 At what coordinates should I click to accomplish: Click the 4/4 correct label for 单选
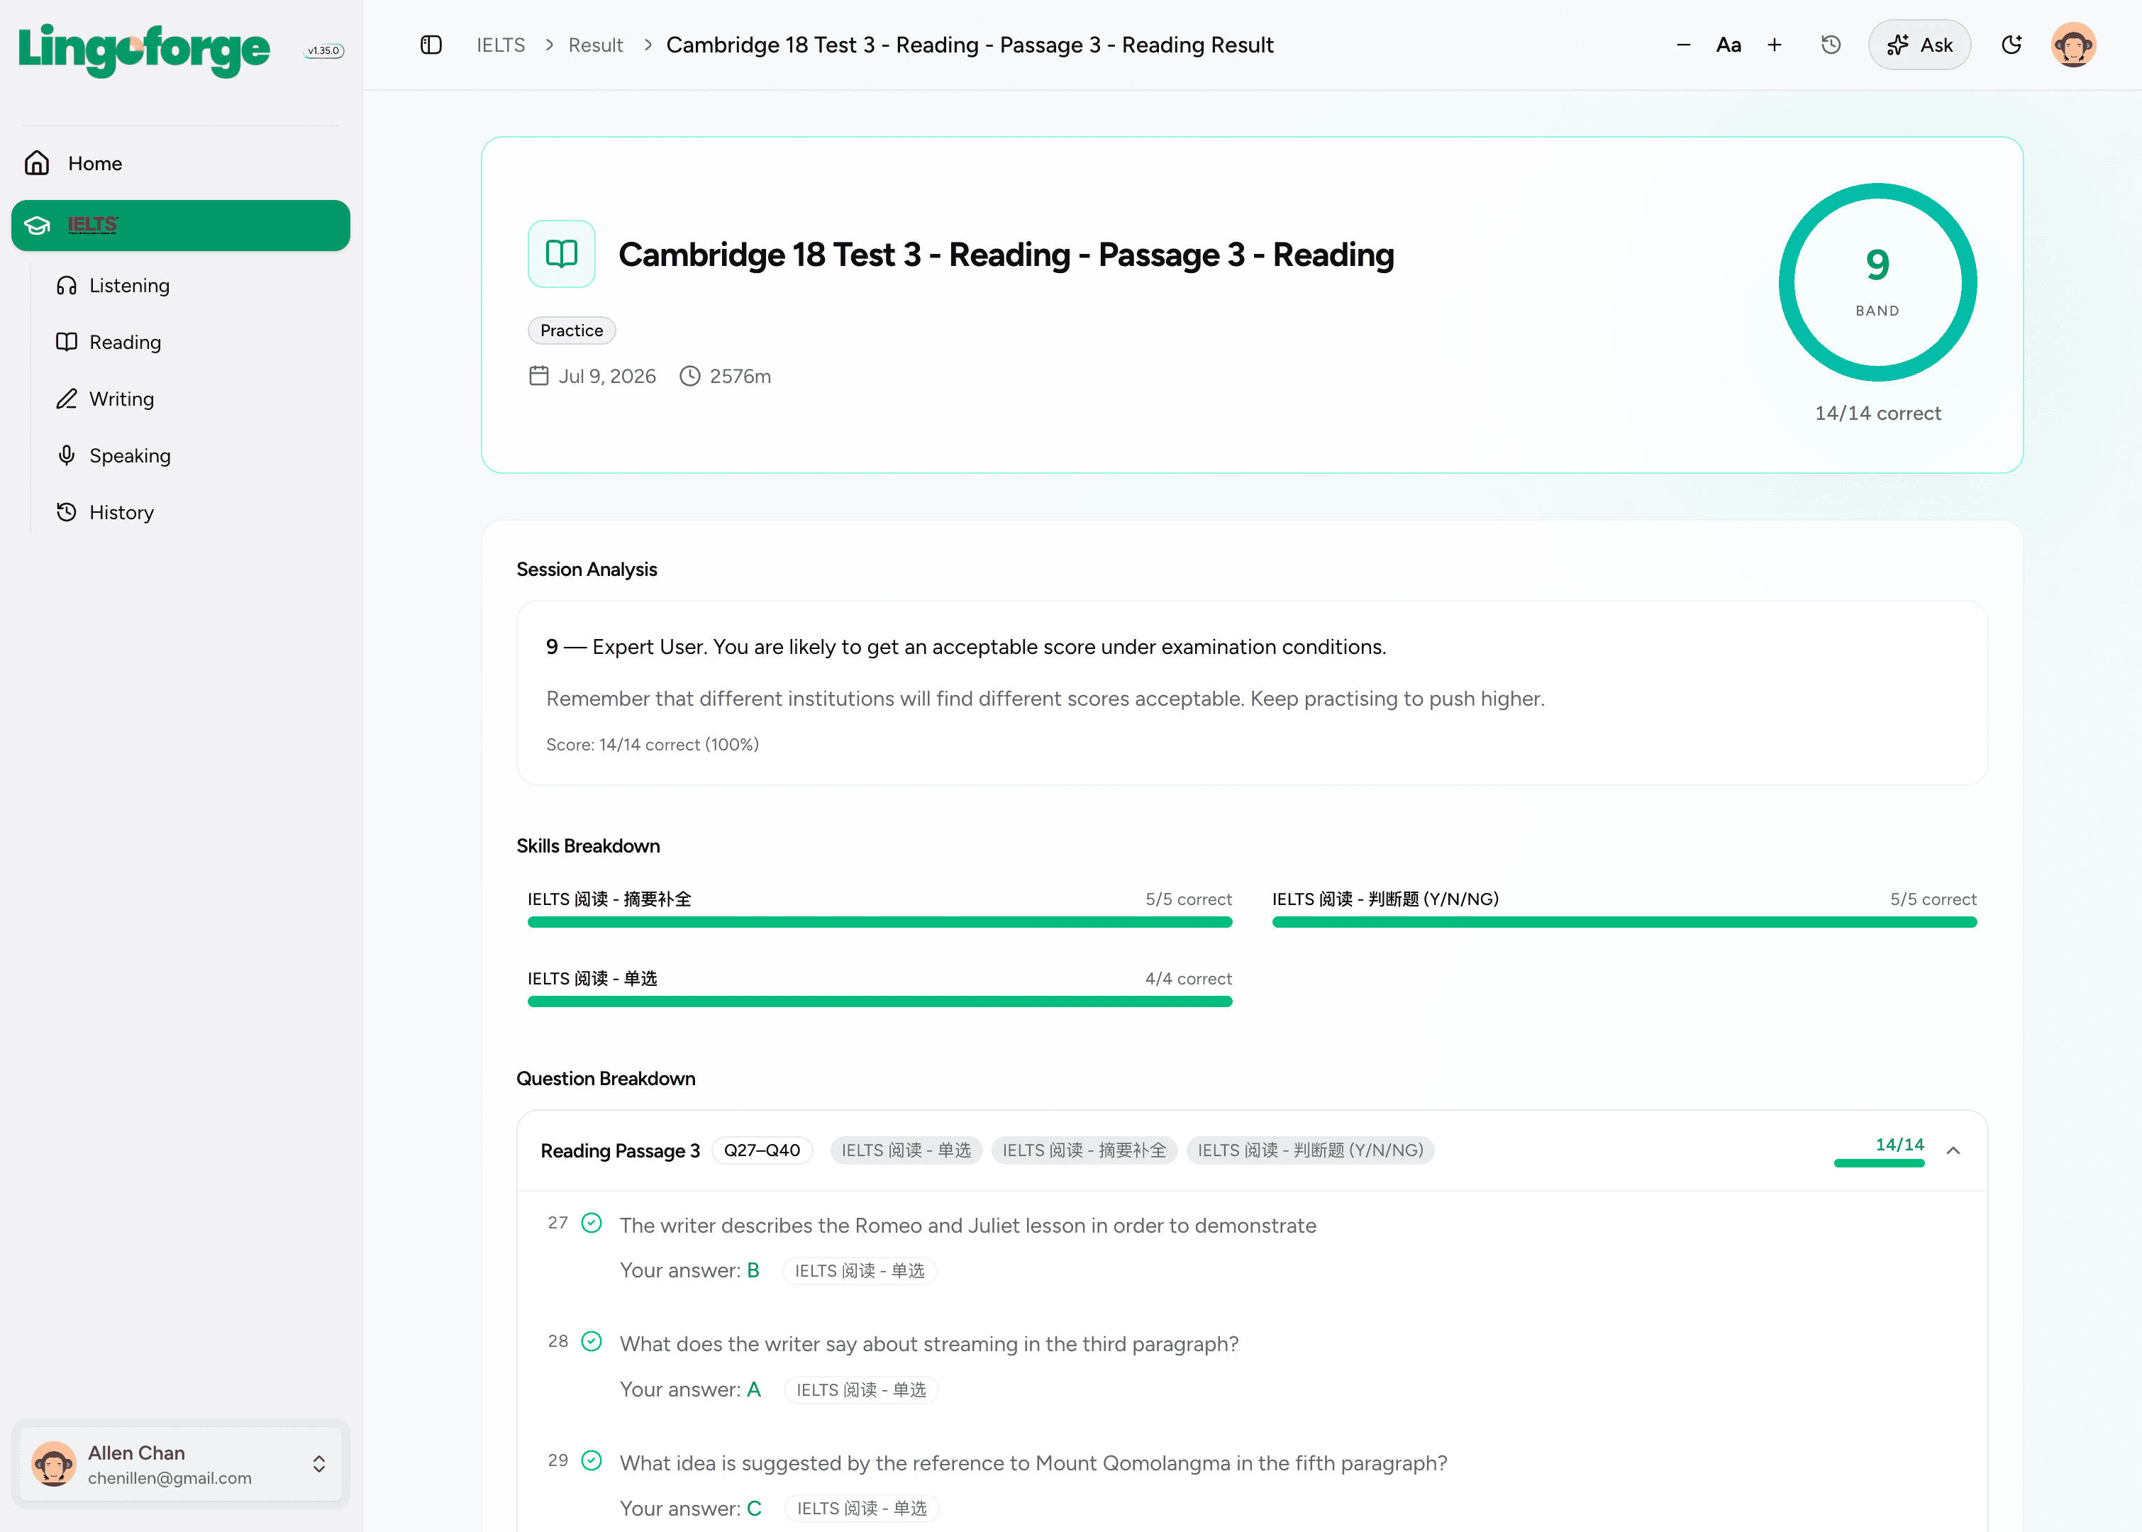point(1189,978)
